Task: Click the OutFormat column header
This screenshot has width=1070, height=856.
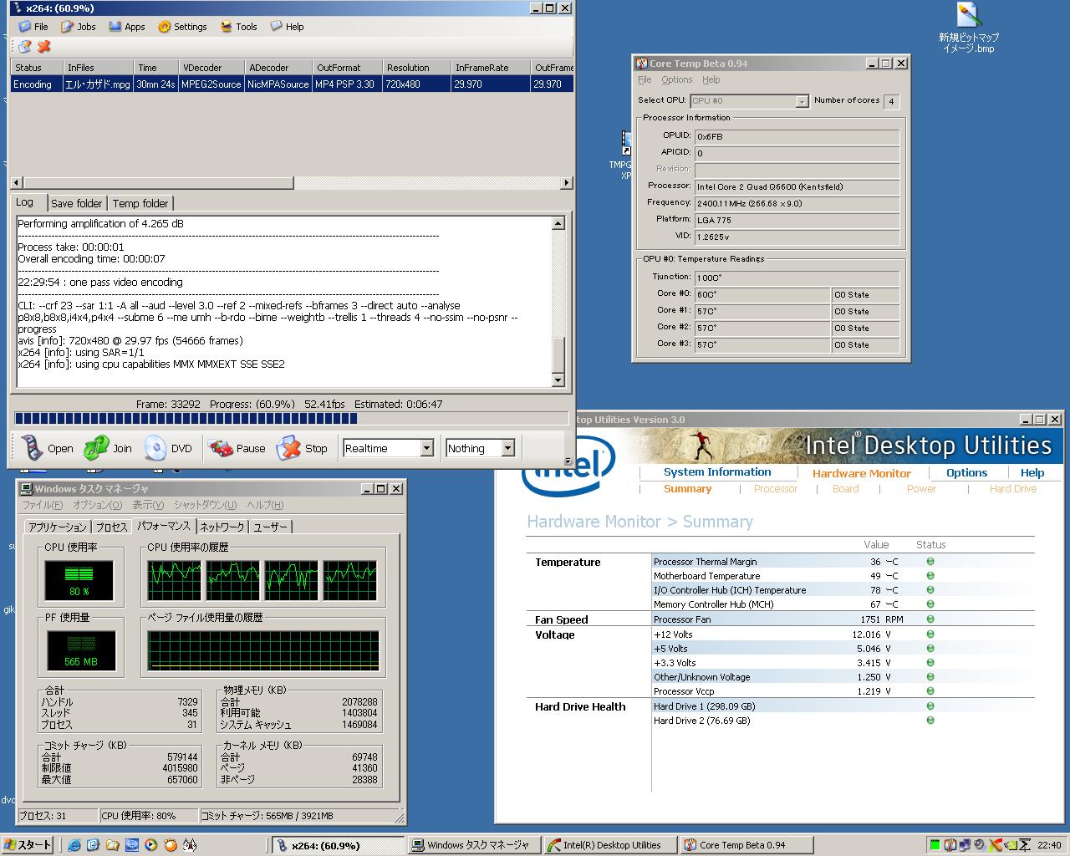Action: click(x=347, y=68)
